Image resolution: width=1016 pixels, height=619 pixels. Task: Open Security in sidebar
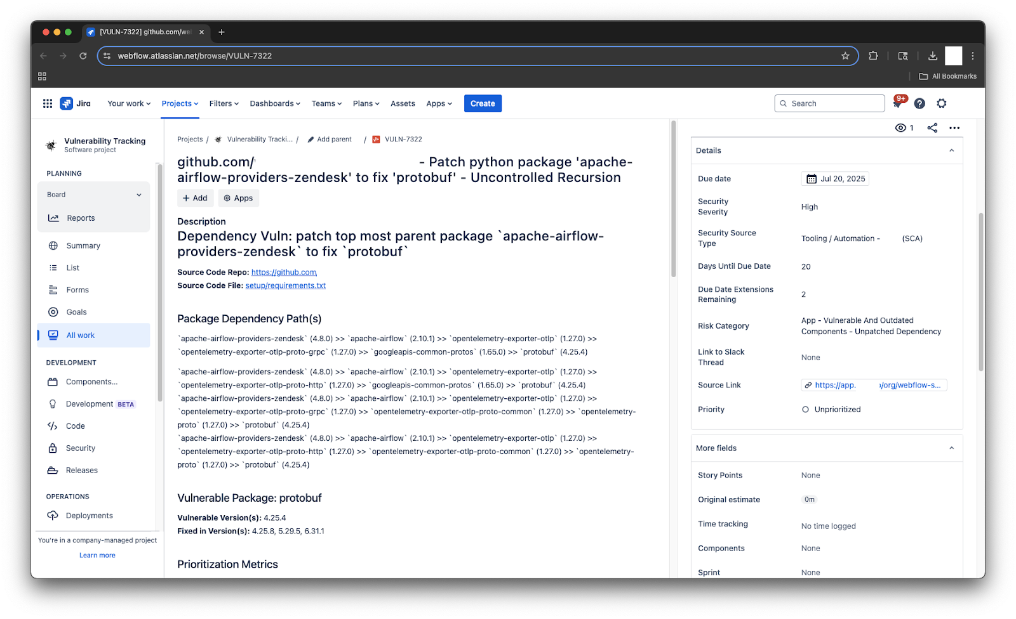click(93, 448)
